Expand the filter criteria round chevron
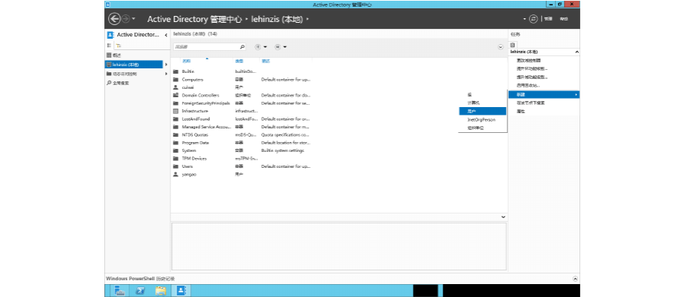The width and height of the screenshot is (680, 297). pyautogui.click(x=500, y=46)
